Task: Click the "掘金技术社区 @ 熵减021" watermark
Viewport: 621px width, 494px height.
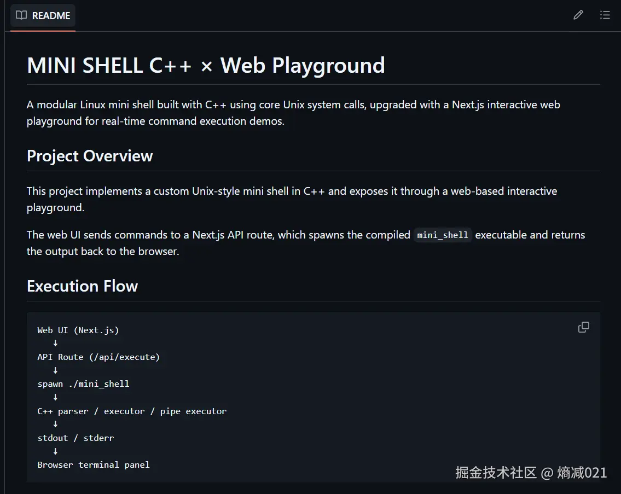Action: tap(531, 473)
